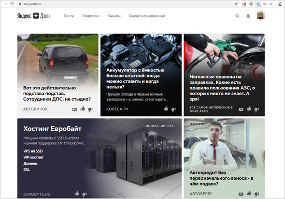Click the Яндекс Дзен logo
The width and height of the screenshot is (285, 199).
tap(33, 16)
